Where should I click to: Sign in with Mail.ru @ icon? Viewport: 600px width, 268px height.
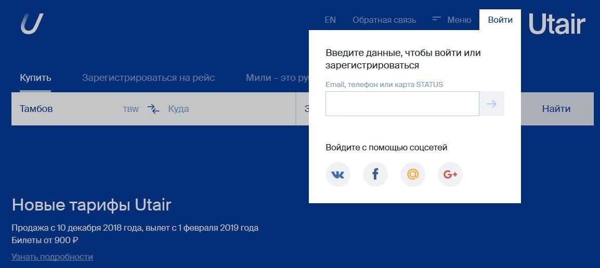tap(413, 175)
